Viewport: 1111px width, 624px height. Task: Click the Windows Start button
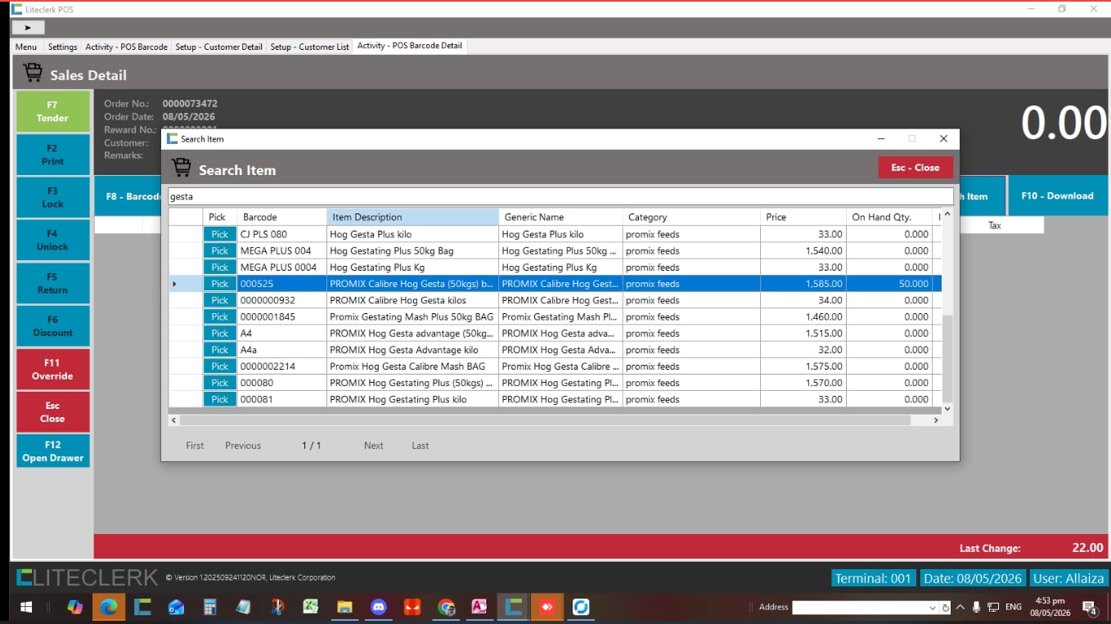pos(26,607)
